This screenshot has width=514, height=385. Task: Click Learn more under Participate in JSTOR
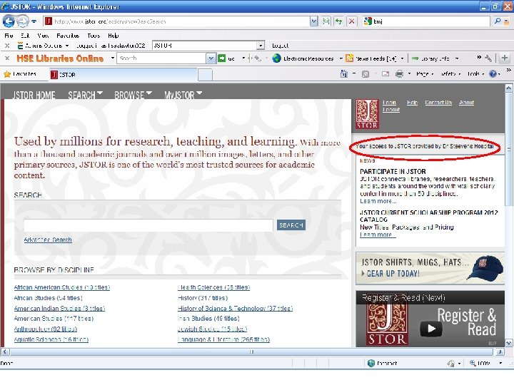pos(378,201)
